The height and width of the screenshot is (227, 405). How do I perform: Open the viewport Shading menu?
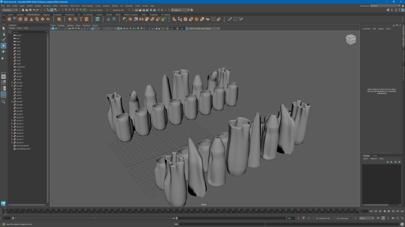[61, 26]
